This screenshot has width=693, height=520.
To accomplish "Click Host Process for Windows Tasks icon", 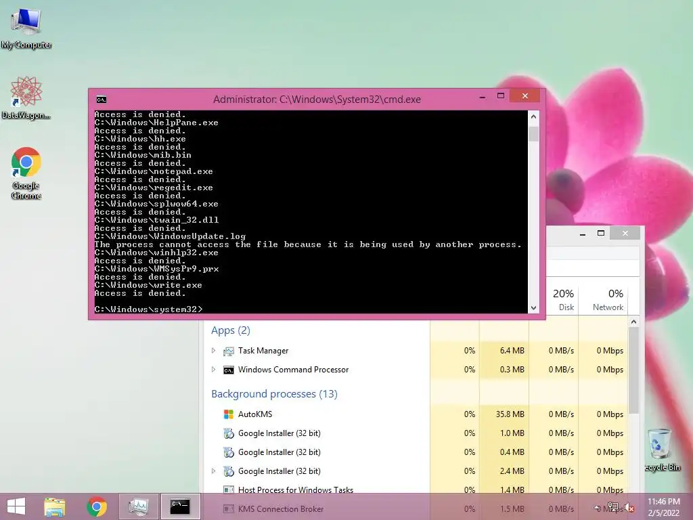I will pyautogui.click(x=229, y=490).
